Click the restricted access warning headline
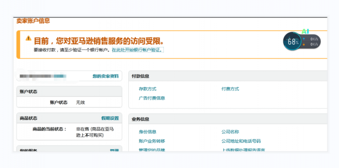This screenshot has width=339, height=168. click(99, 41)
